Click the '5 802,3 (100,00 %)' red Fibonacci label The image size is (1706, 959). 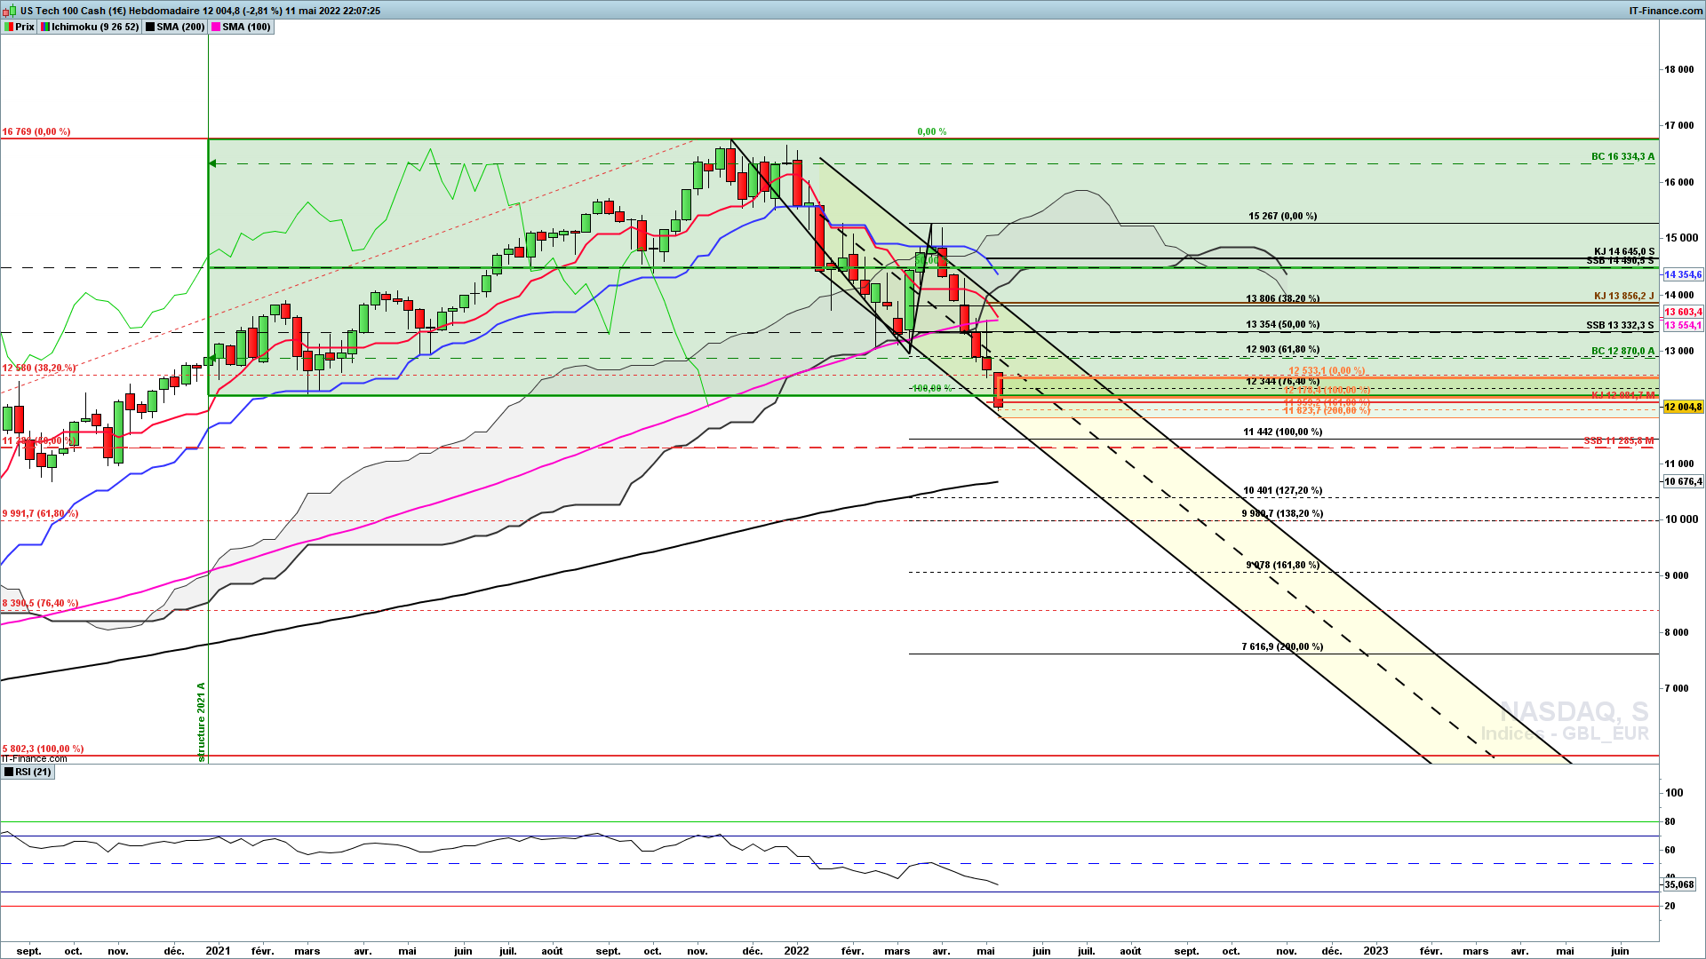point(43,749)
